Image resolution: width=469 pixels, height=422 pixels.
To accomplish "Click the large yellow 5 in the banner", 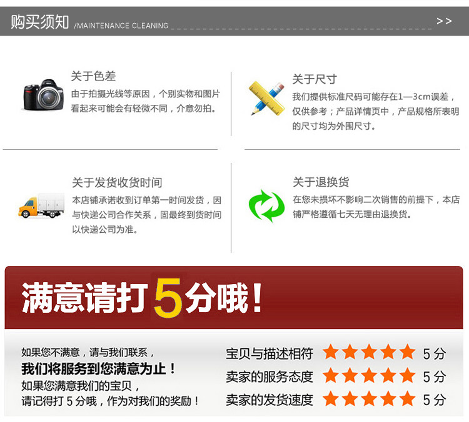I will 168,298.
